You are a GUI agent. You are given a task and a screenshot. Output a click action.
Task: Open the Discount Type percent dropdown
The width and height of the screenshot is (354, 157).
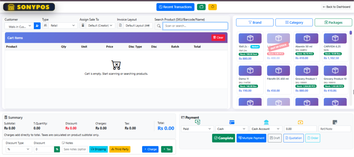pyautogui.click(x=18, y=149)
